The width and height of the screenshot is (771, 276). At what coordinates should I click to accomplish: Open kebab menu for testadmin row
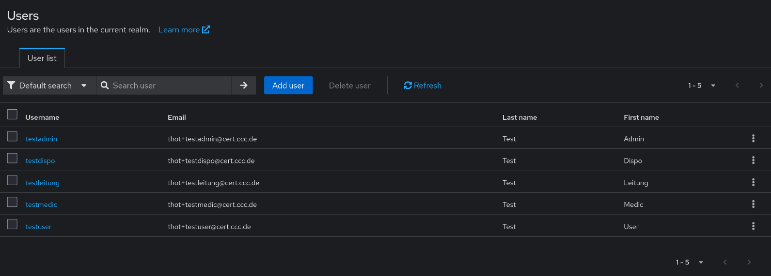tap(753, 139)
